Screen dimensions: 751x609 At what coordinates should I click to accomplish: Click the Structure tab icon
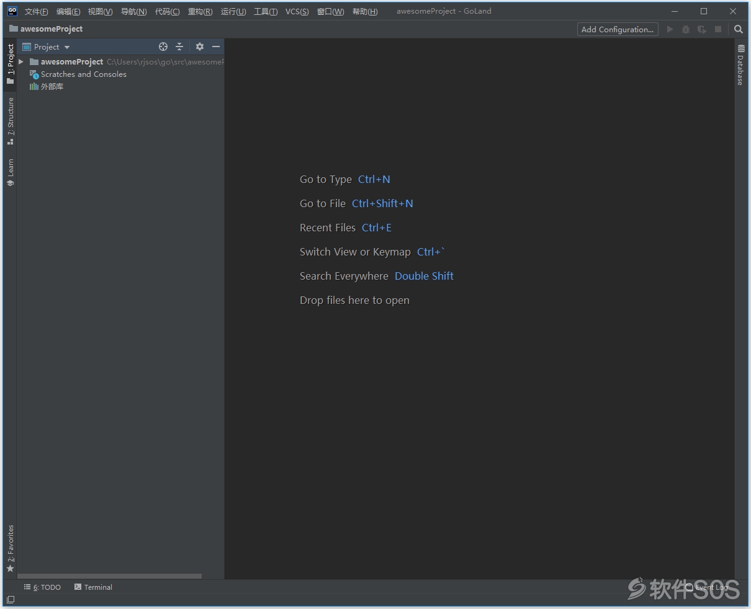coord(10,141)
